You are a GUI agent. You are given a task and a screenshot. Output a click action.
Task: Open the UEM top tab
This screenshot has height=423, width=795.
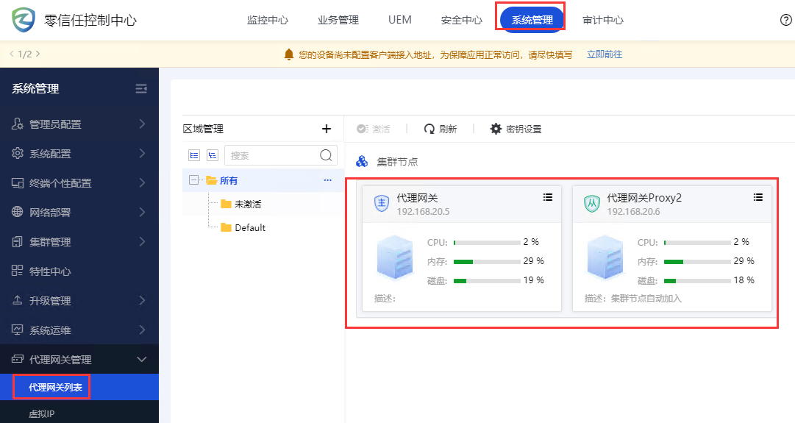coord(400,20)
